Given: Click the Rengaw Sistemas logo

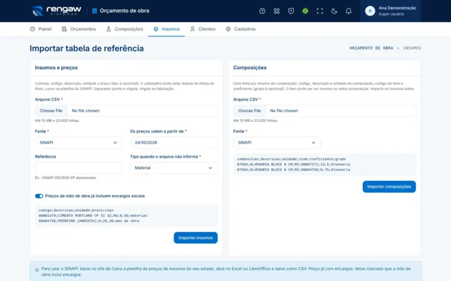Looking at the screenshot, I should (x=56, y=11).
